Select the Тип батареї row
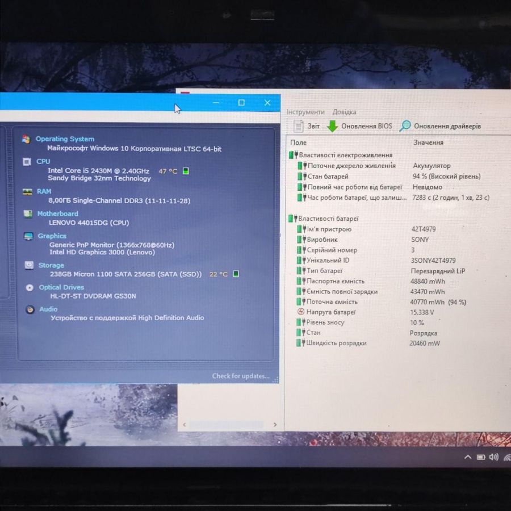511x511 pixels. (x=380, y=271)
